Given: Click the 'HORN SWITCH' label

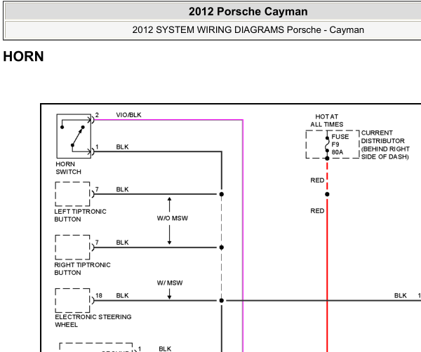Looking at the screenshot, I should coord(68,168).
